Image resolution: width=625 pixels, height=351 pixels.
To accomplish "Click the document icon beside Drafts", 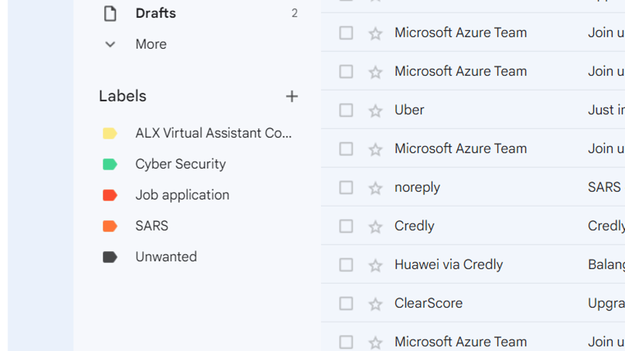I will [x=110, y=14].
